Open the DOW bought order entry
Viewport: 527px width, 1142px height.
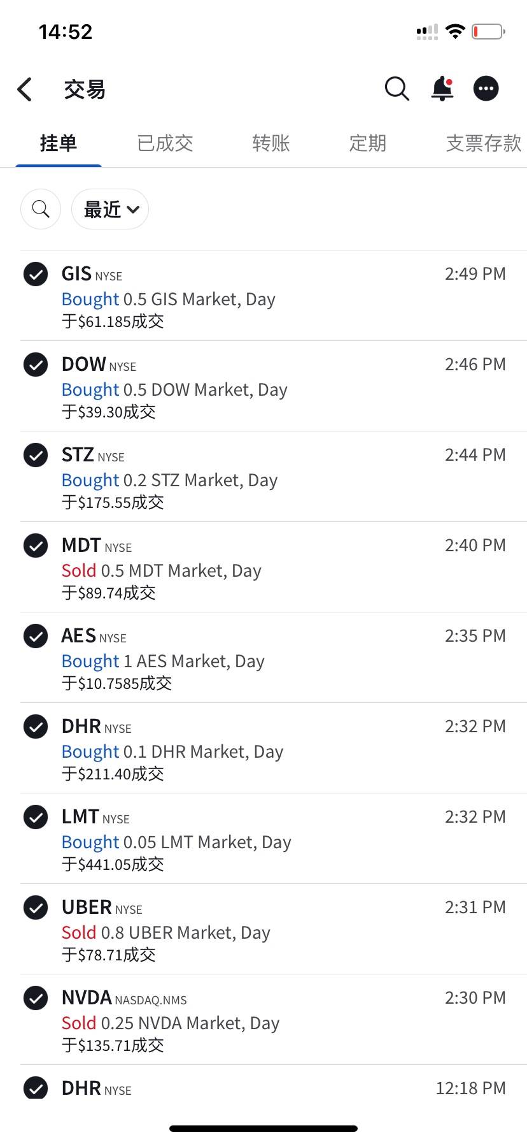pos(274,386)
